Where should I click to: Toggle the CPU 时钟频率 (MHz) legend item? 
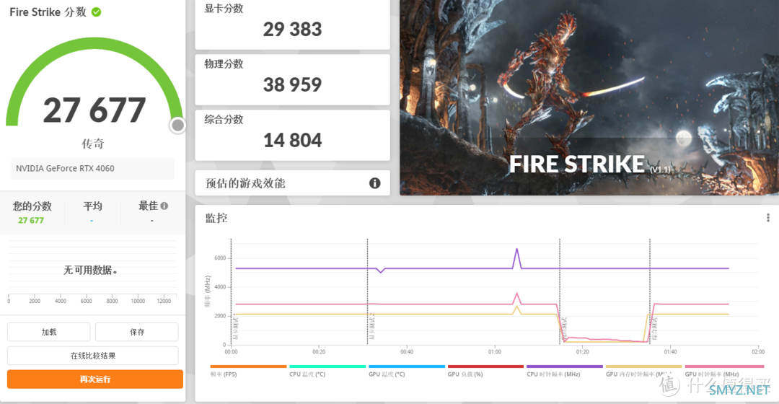click(564, 372)
